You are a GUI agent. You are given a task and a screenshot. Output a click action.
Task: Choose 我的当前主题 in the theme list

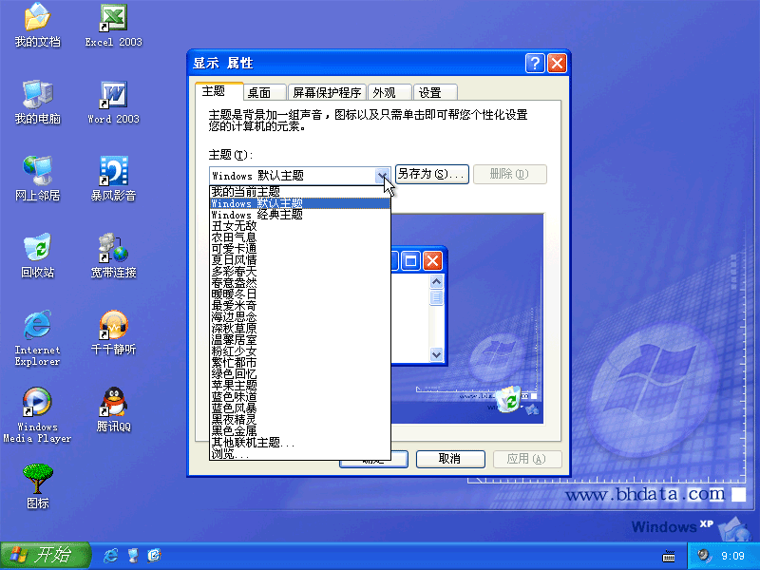click(x=300, y=192)
